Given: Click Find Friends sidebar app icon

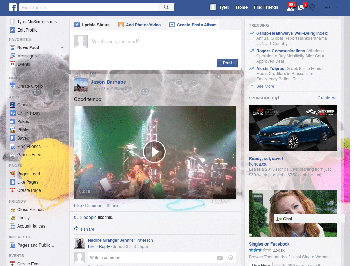Looking at the screenshot, I should [x=12, y=147].
